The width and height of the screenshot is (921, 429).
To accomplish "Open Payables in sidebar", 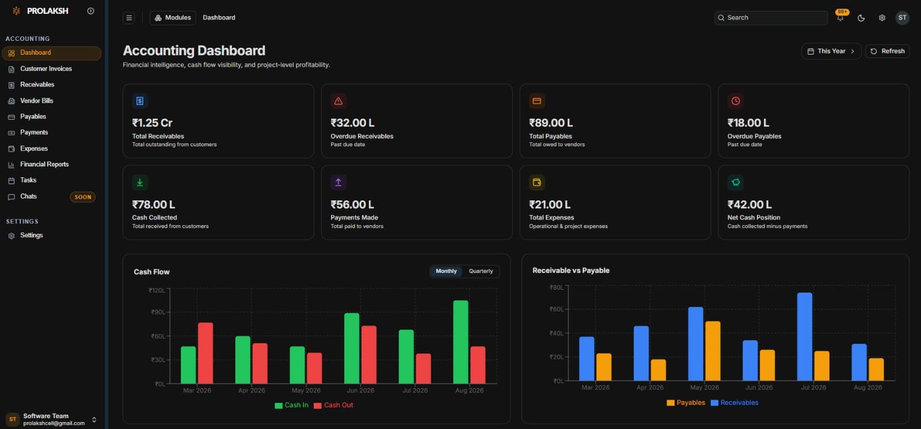I will tap(52, 117).
